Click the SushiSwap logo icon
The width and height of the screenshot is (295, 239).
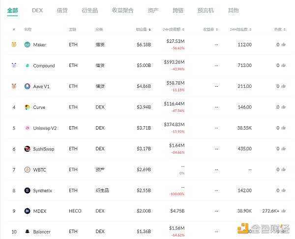[x=28, y=149]
